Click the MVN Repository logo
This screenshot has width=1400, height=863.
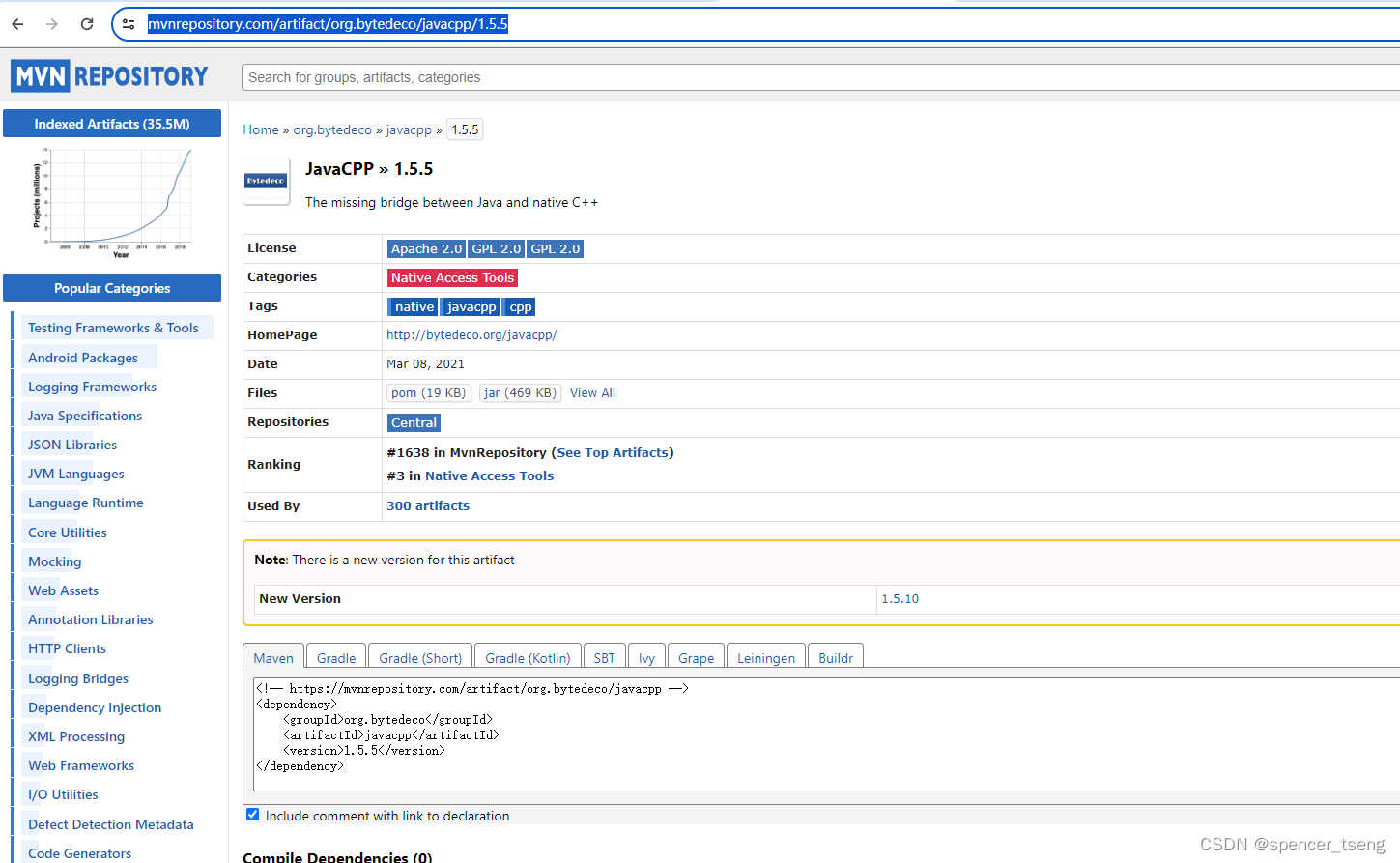click(108, 75)
